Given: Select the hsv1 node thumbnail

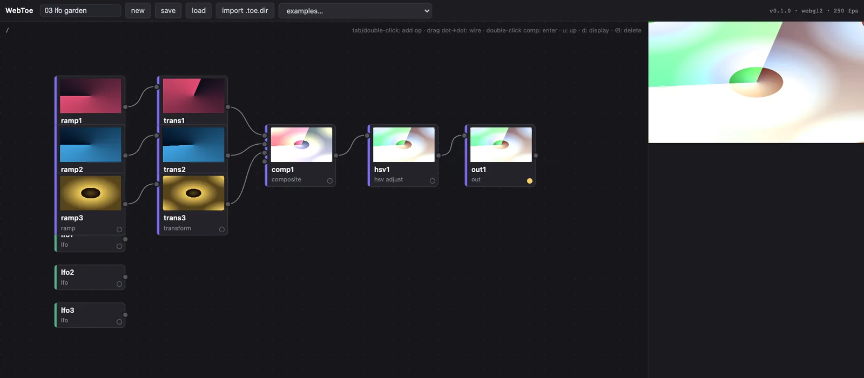Looking at the screenshot, I should click(x=404, y=145).
